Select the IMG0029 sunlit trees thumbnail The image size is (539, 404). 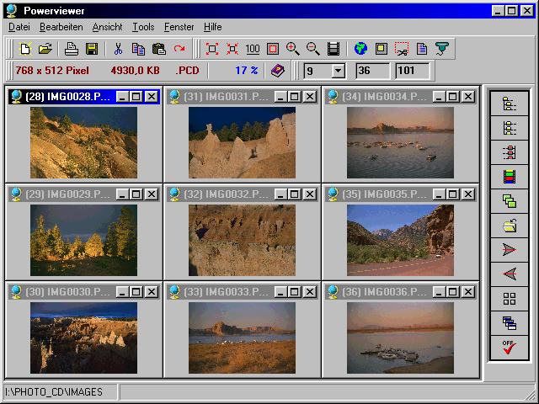pyautogui.click(x=83, y=240)
